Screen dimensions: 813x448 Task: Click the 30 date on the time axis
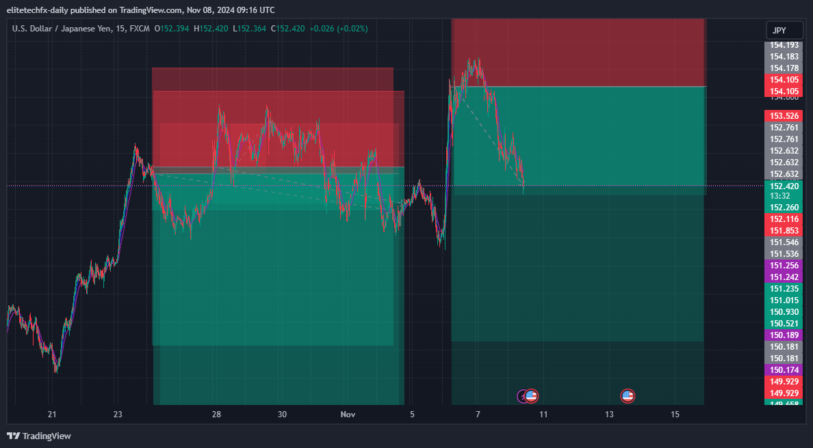(282, 415)
